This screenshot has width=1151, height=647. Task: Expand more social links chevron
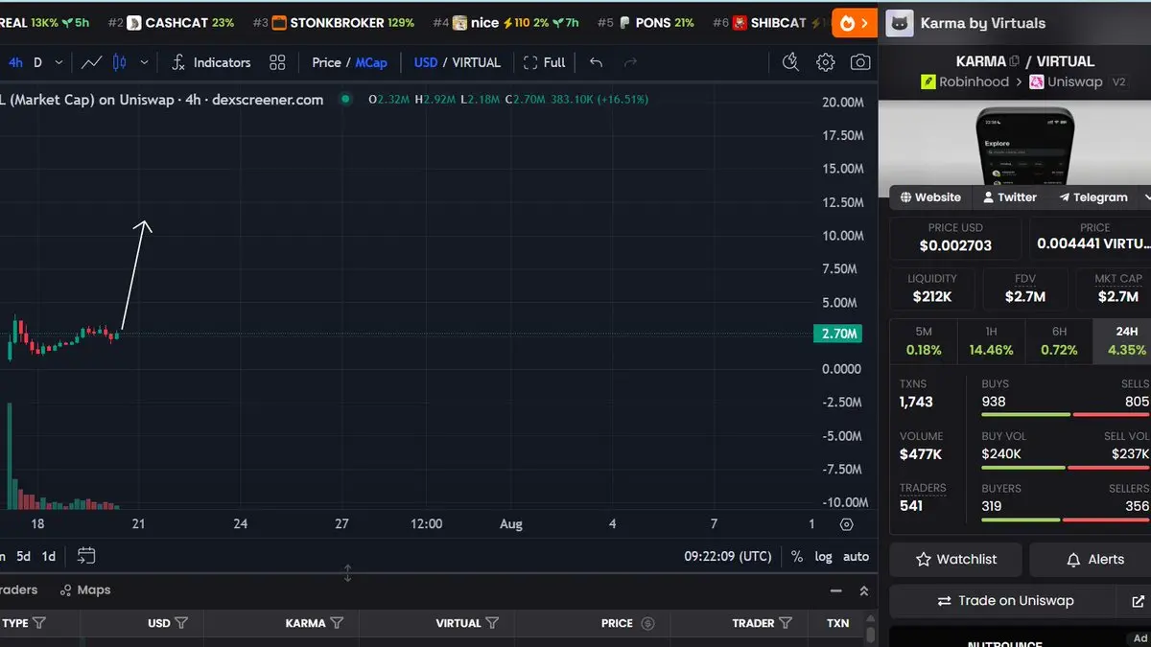(1146, 197)
